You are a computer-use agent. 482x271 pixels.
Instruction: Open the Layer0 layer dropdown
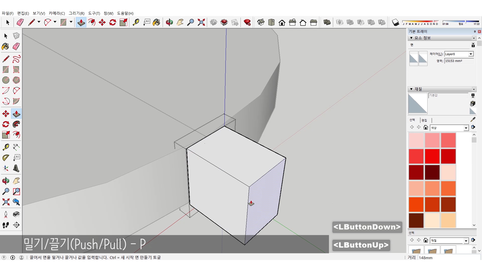[x=471, y=54]
